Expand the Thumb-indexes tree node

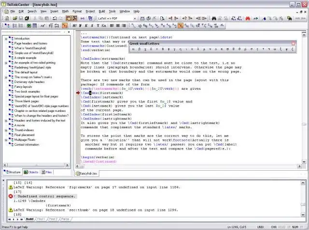[5, 130]
